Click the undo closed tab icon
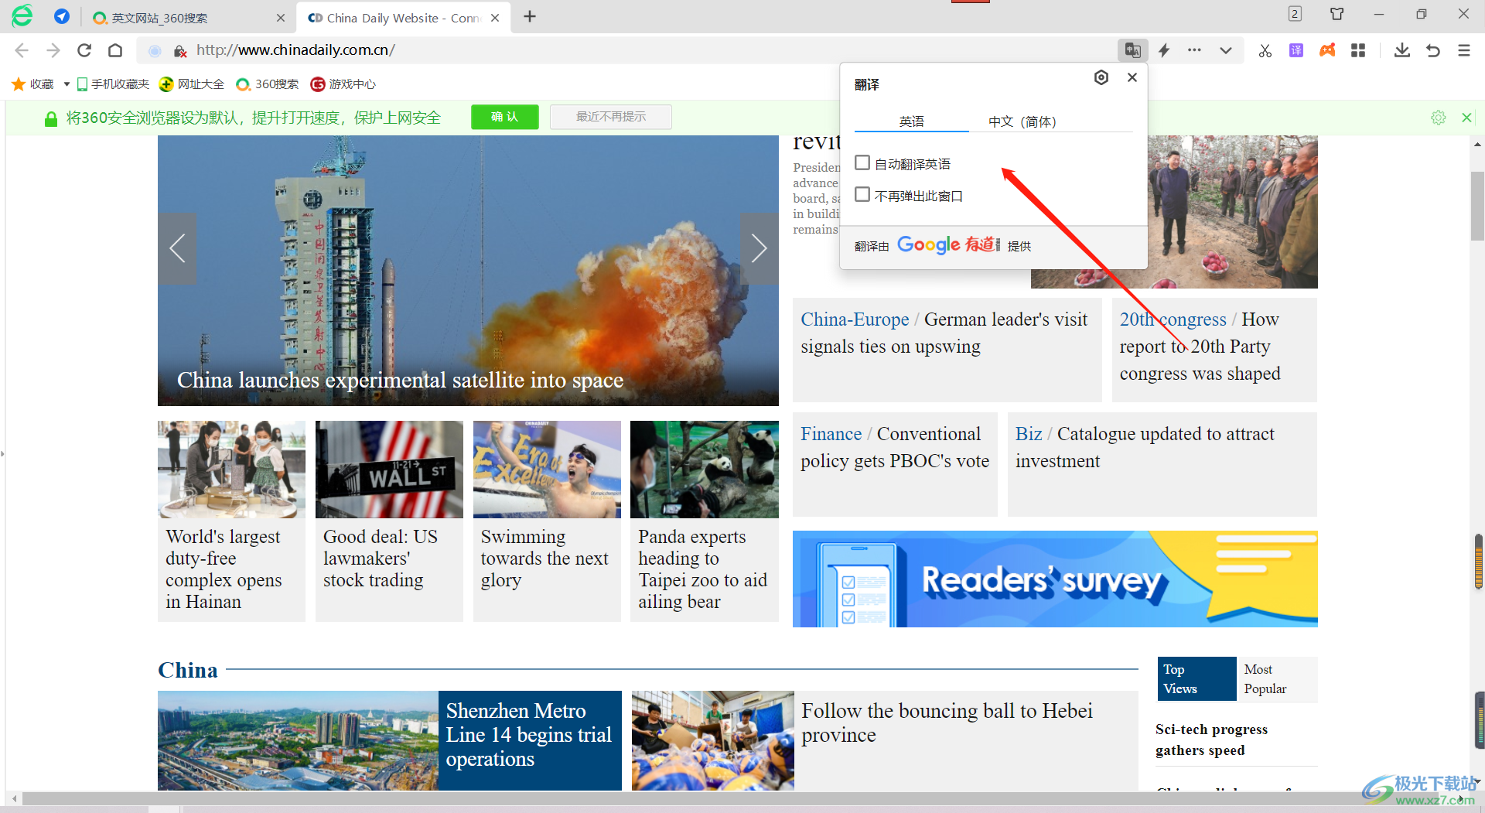Viewport: 1485px width, 813px height. pyautogui.click(x=1432, y=50)
